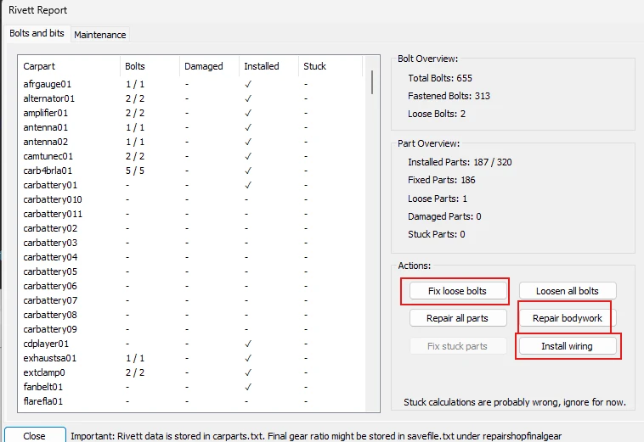Close the Rivett Report dialog
The image size is (644, 442).
(35, 435)
